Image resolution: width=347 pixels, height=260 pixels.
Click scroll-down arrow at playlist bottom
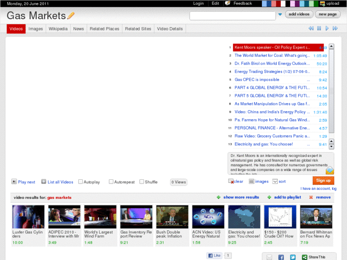pos(331,147)
